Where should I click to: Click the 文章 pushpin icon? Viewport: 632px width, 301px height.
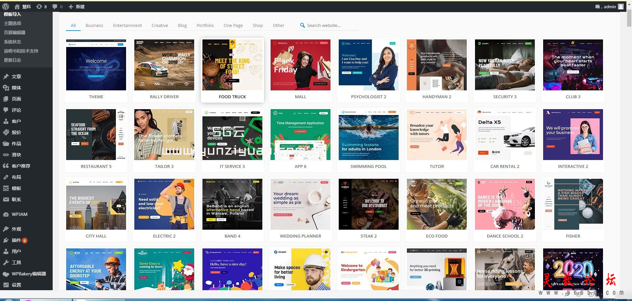[x=6, y=77]
